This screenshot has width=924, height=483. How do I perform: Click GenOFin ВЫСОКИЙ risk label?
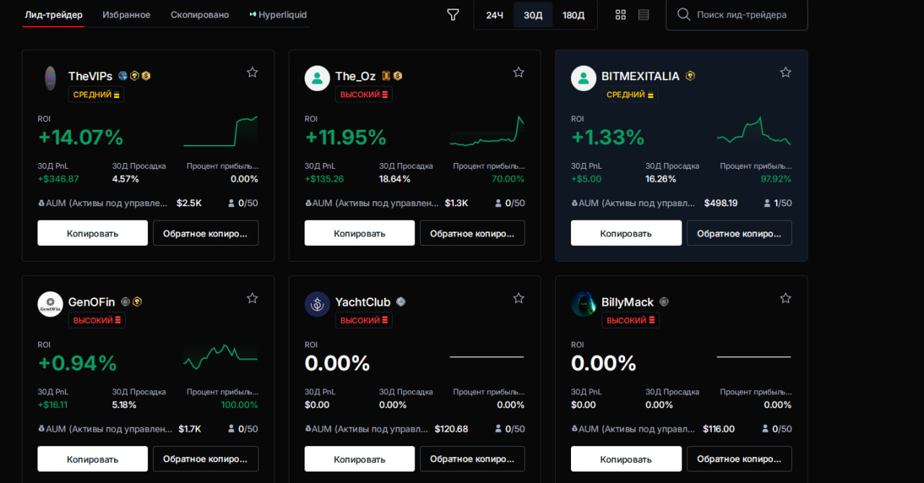[97, 320]
